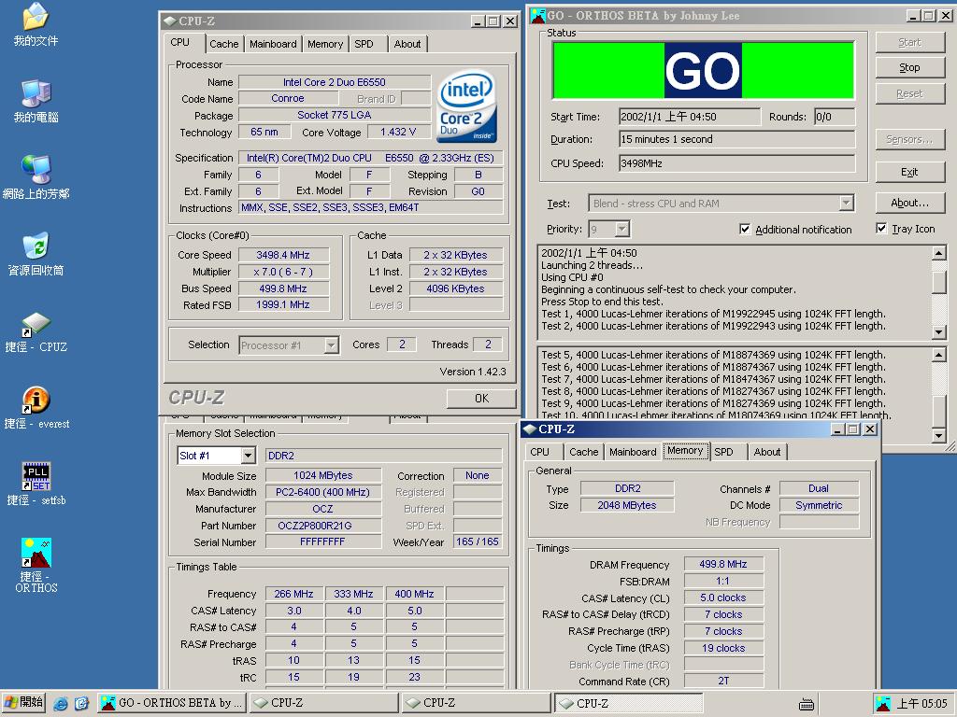Click the keyboard language bar icon

pos(807,704)
